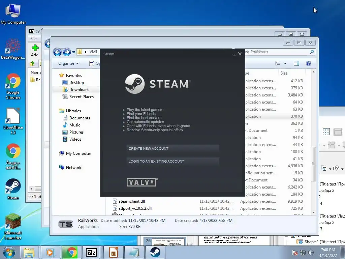Viewport: 345px width, 259px height.
Task: Select the 370 KB size cell
Action: (296, 116)
